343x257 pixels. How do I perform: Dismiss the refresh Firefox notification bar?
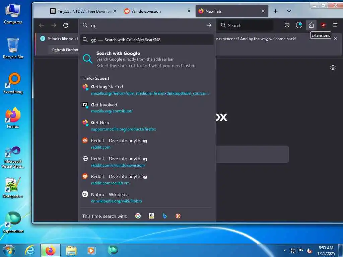click(x=335, y=38)
